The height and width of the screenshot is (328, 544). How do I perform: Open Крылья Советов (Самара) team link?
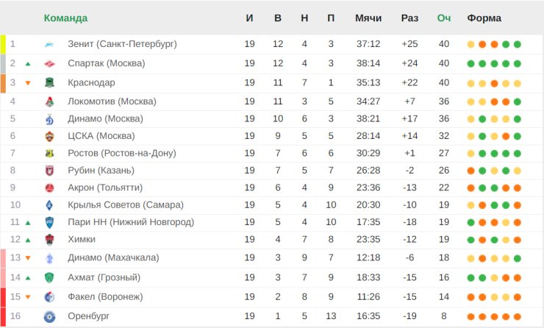point(125,205)
